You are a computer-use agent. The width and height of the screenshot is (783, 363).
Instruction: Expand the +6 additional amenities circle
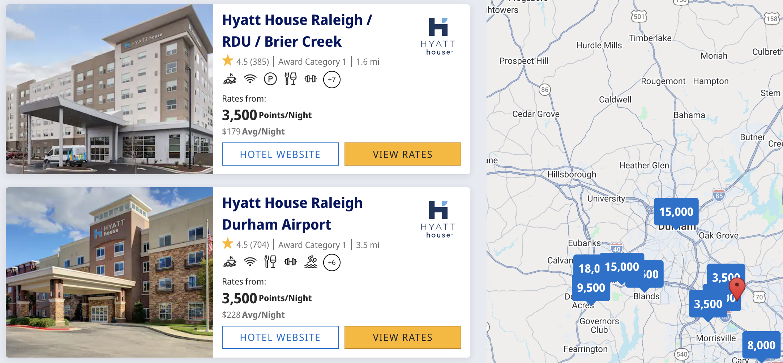[331, 262]
